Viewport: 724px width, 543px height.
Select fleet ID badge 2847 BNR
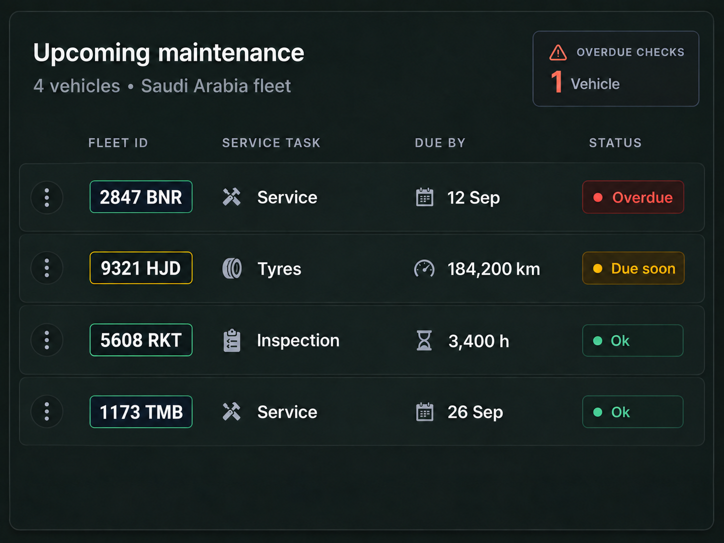coord(141,197)
